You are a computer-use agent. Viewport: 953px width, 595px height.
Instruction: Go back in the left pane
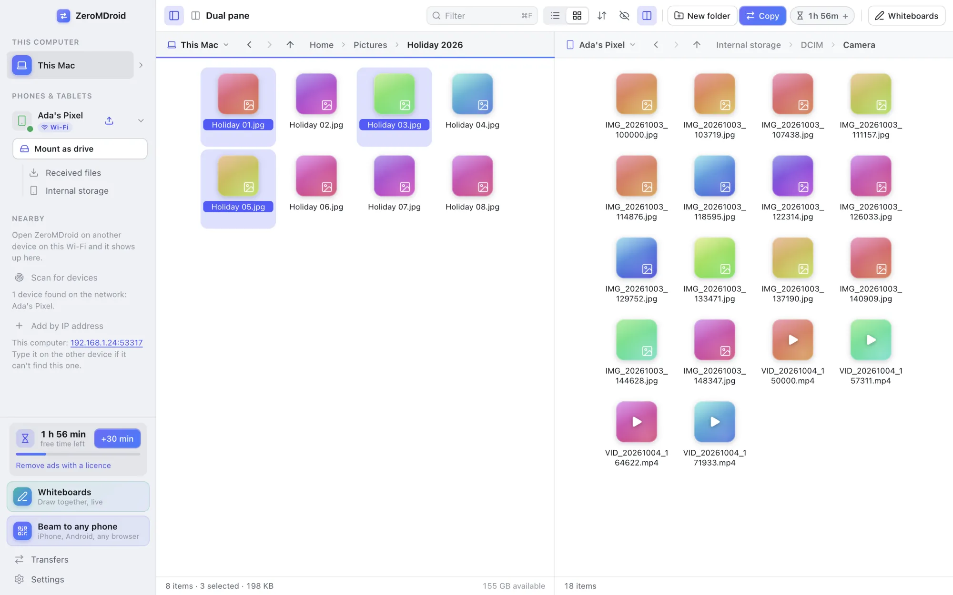tap(249, 45)
